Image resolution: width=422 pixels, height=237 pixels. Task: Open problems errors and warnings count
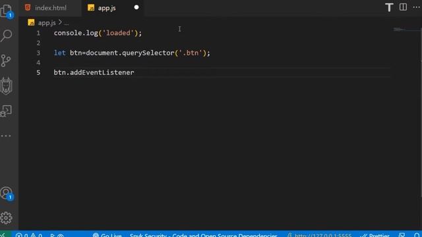(29, 235)
